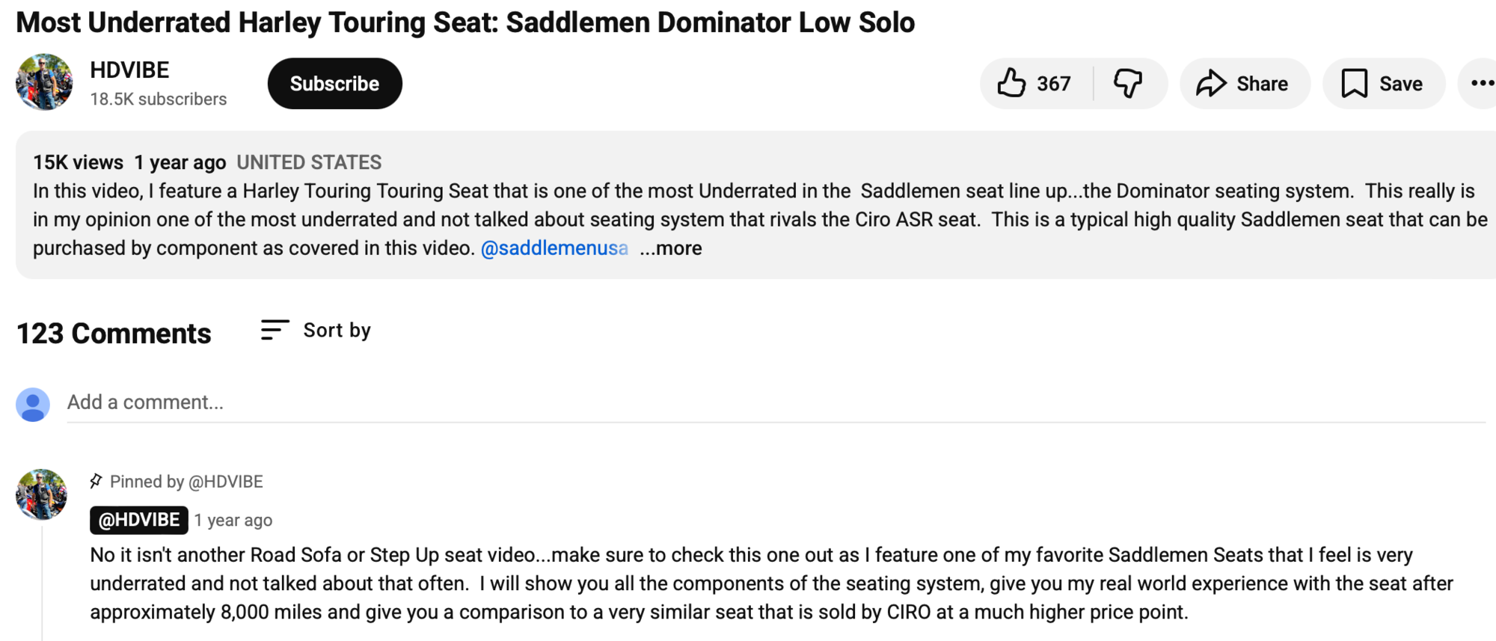Click the 1 year ago comment timestamp
The height and width of the screenshot is (641, 1496).
point(233,521)
